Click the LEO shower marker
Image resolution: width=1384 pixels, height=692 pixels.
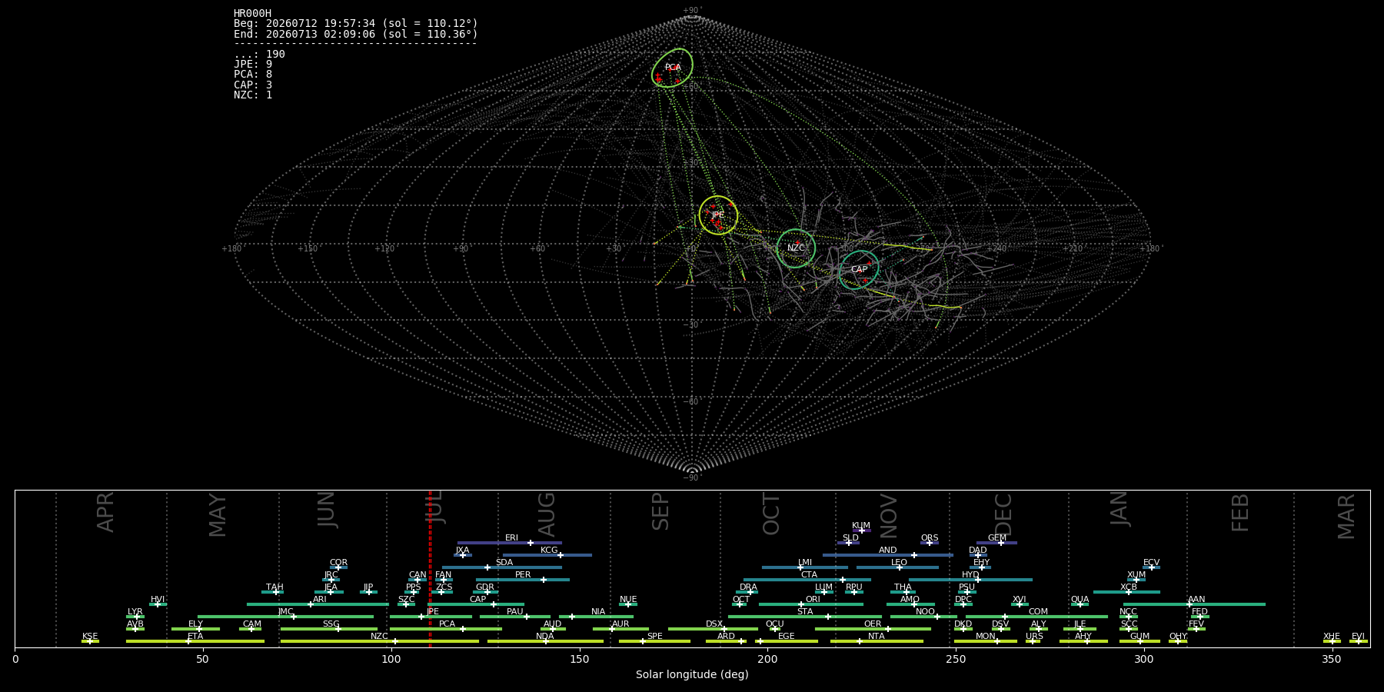tap(899, 567)
